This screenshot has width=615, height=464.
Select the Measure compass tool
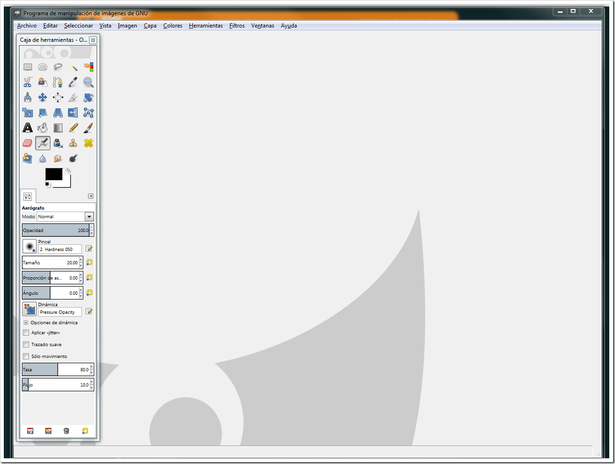28,97
